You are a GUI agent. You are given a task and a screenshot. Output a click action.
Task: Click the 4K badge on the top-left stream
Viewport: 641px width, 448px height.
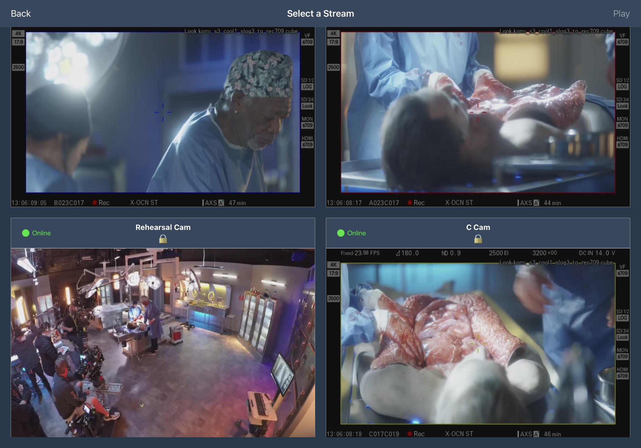point(19,34)
